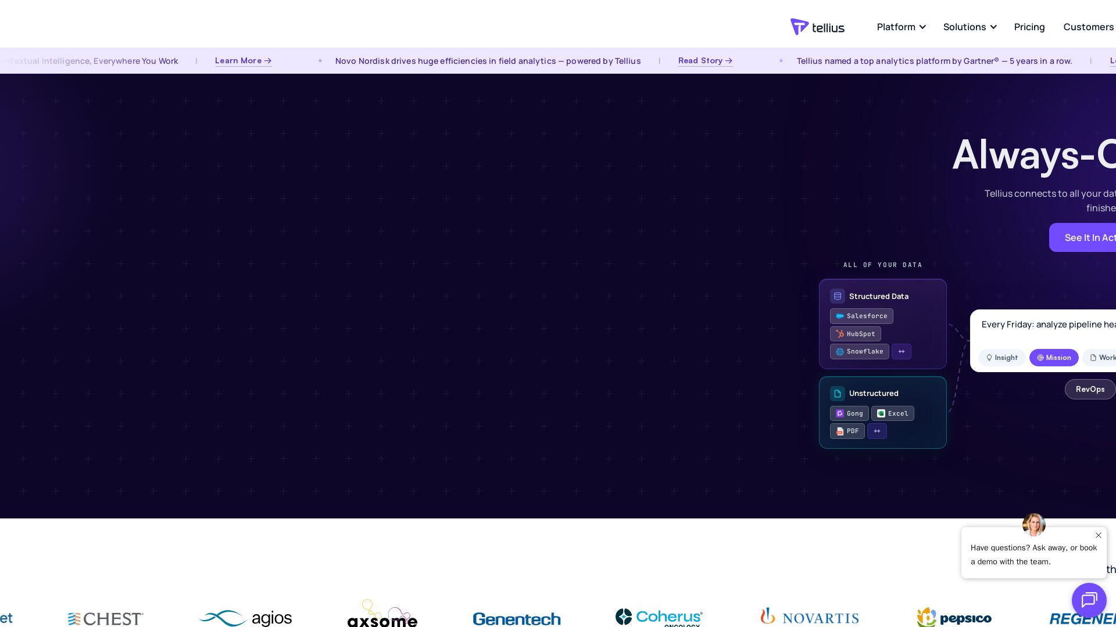Click the Unstructured document icon
The height and width of the screenshot is (627, 1116).
[x=838, y=394]
